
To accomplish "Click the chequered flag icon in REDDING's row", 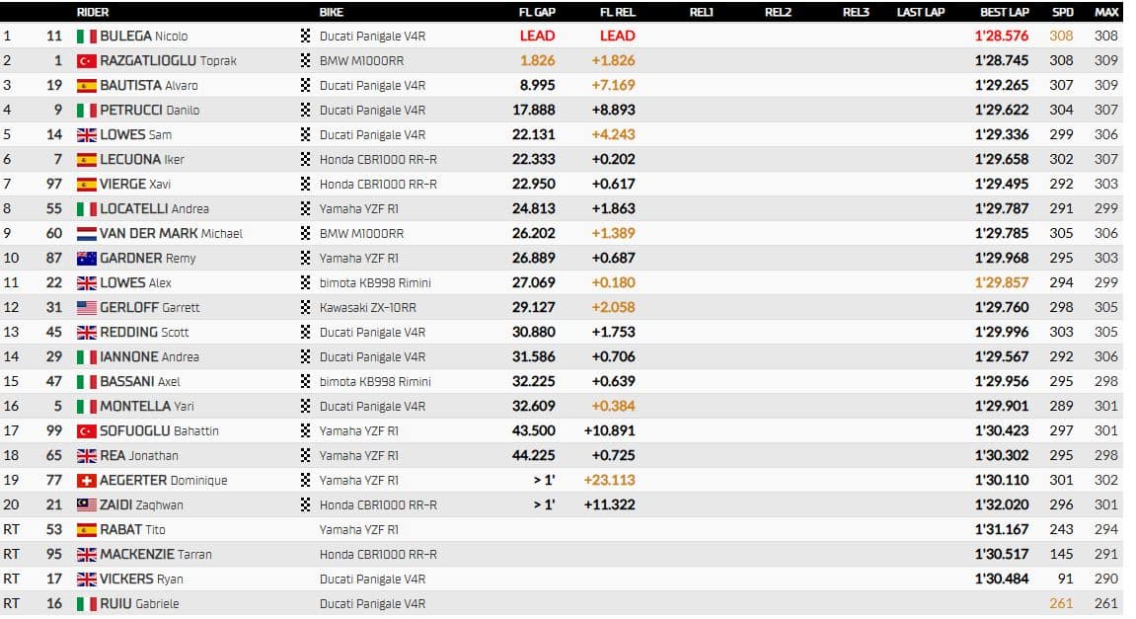I will click(305, 332).
